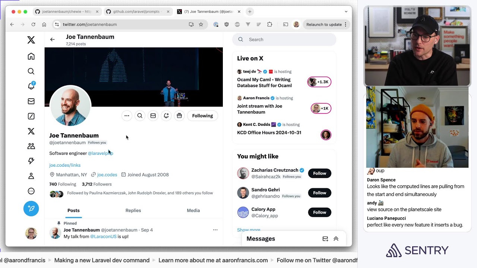The image size is (477, 268).
Task: Open More options circle in the sidebar
Action: (31, 191)
